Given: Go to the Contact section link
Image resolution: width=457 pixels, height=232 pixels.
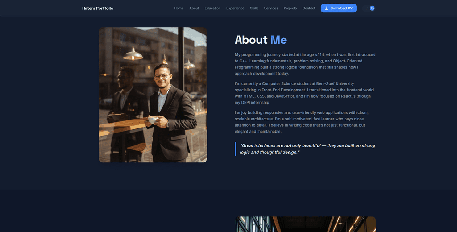Looking at the screenshot, I should [309, 8].
